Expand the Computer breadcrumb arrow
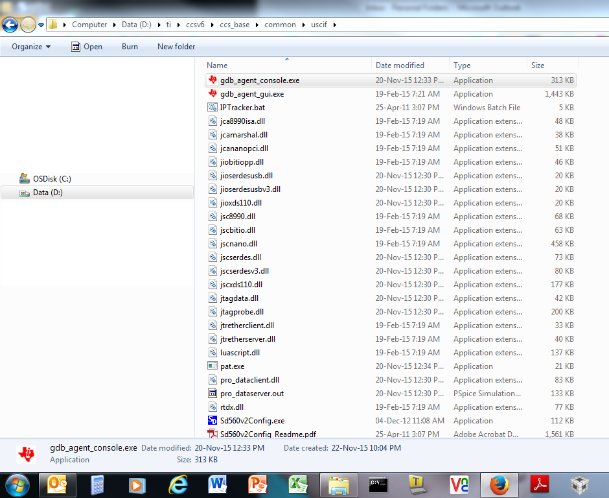 click(x=115, y=25)
